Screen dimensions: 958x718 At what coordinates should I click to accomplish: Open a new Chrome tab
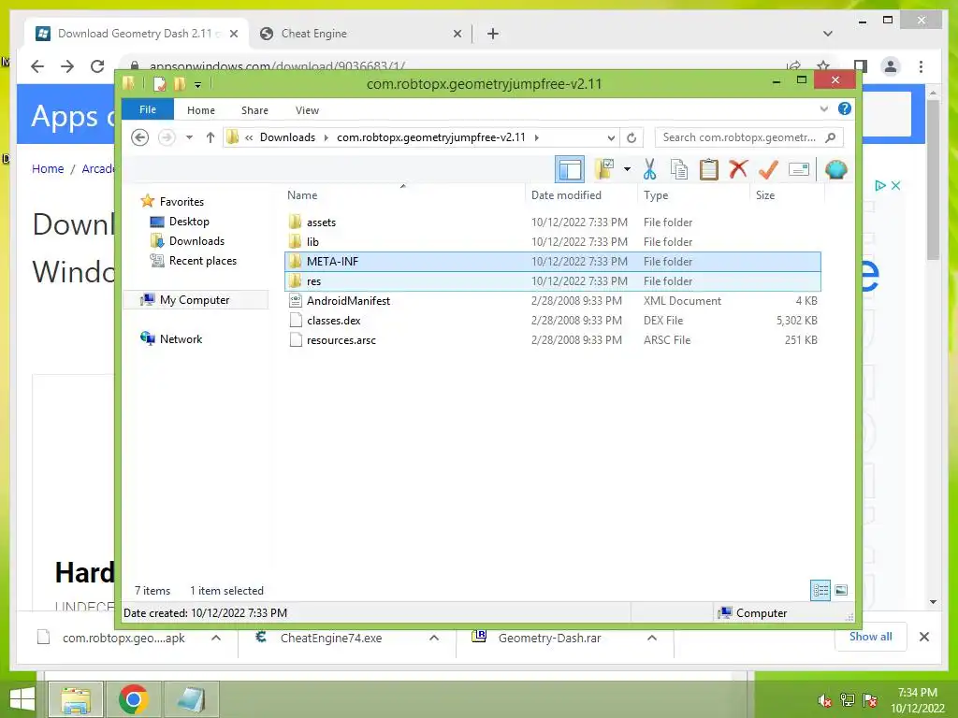(x=493, y=34)
